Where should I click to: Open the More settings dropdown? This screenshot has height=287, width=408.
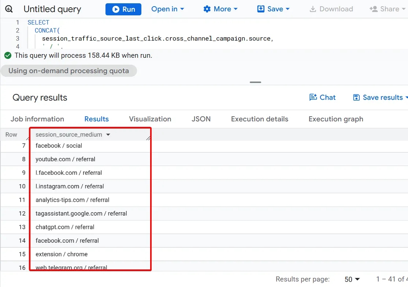pos(220,9)
